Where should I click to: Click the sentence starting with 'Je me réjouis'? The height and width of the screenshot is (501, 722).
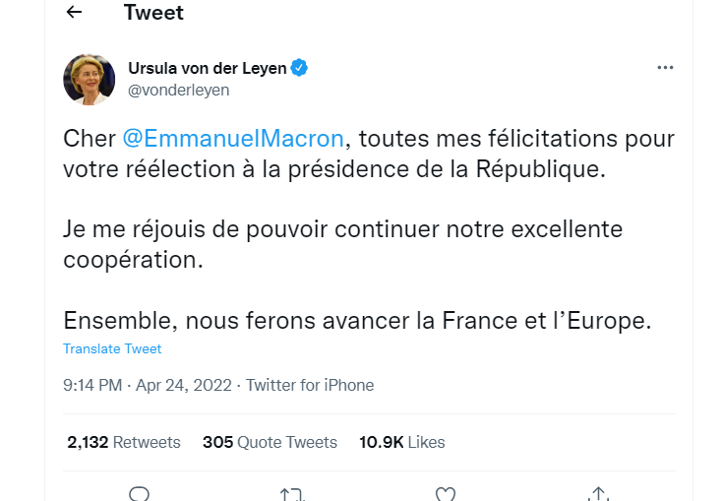pyautogui.click(x=343, y=229)
